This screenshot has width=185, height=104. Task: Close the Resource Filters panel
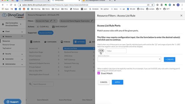181,16
